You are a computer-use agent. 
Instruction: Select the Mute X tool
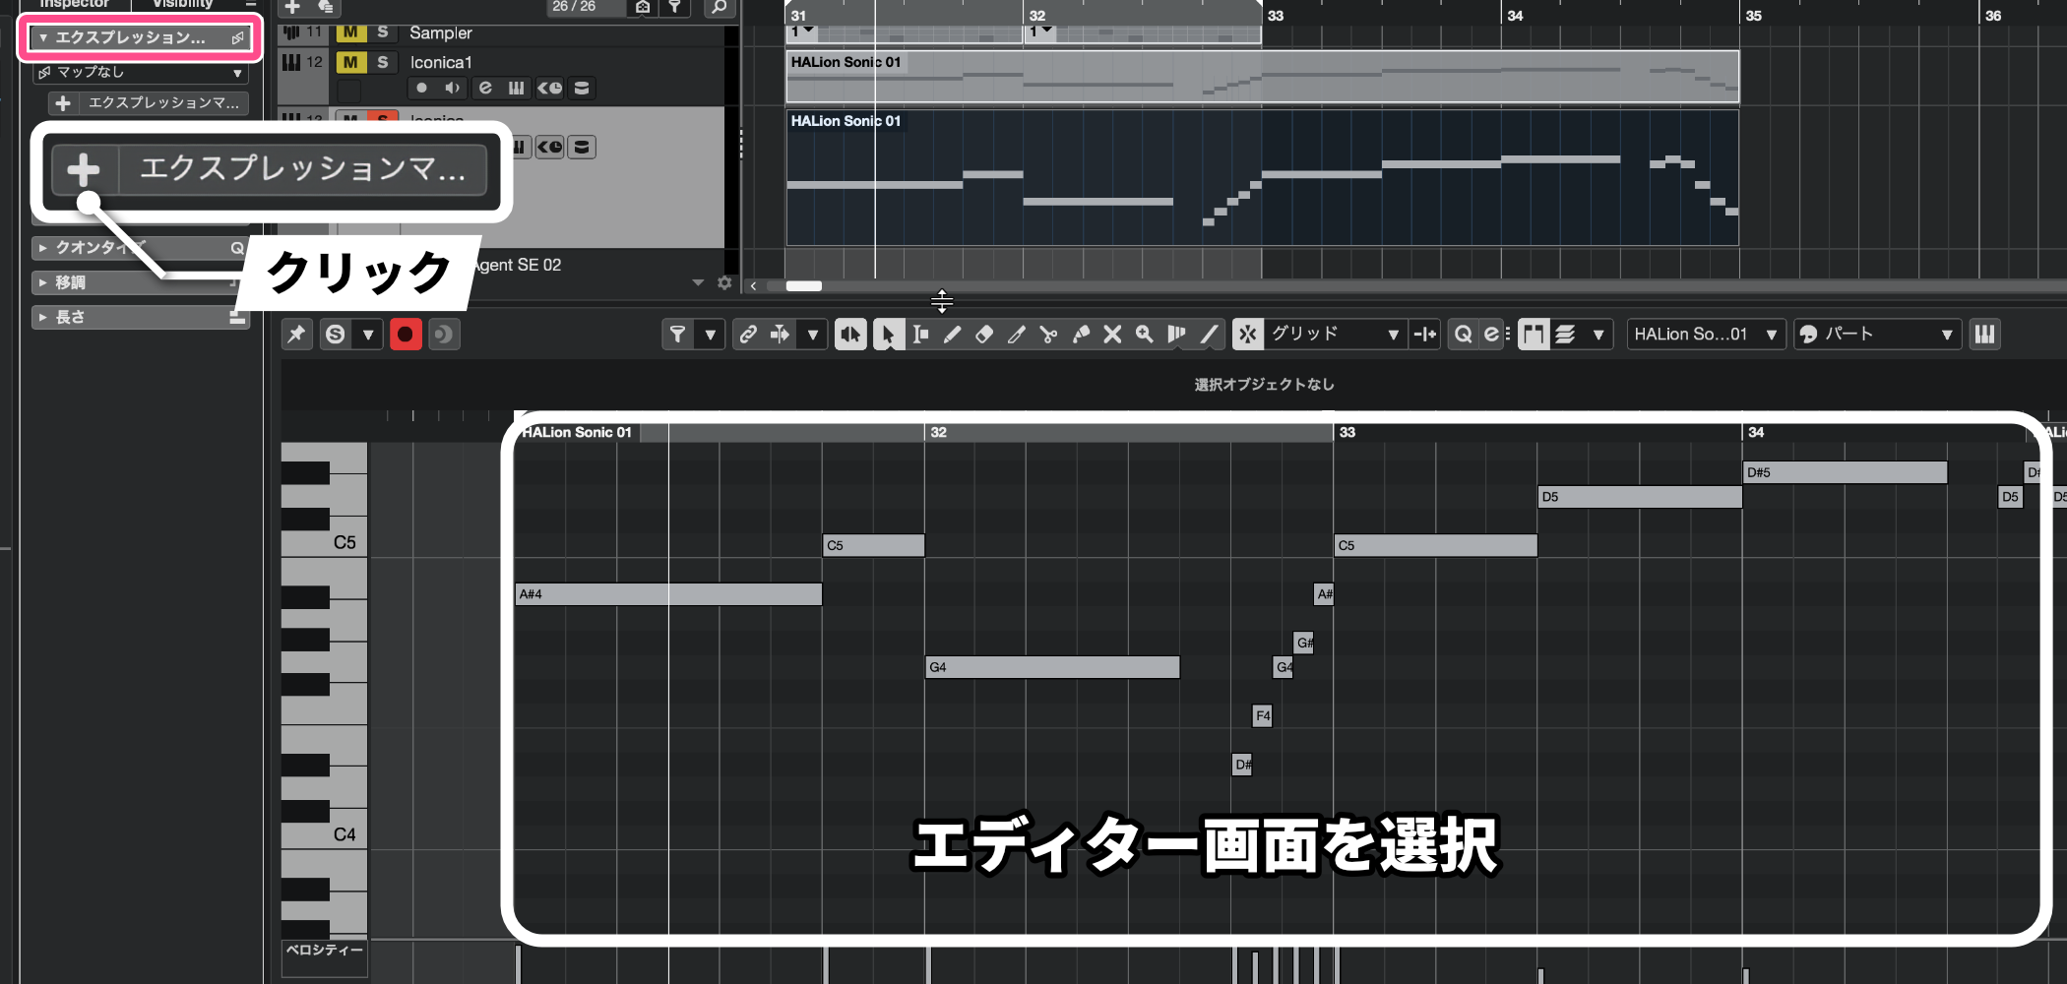pos(1112,335)
